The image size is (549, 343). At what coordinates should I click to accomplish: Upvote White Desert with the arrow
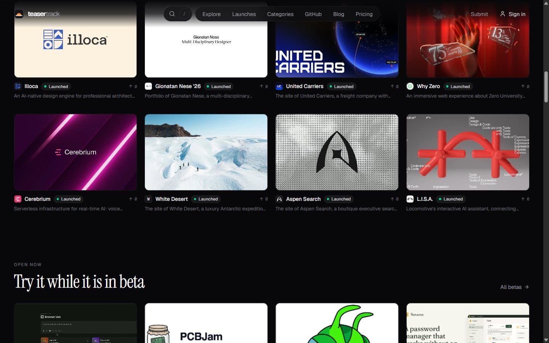point(261,199)
